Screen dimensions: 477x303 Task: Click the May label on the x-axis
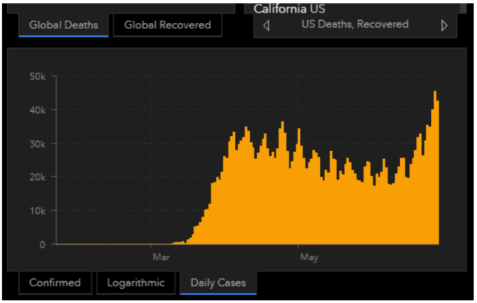pyautogui.click(x=309, y=257)
